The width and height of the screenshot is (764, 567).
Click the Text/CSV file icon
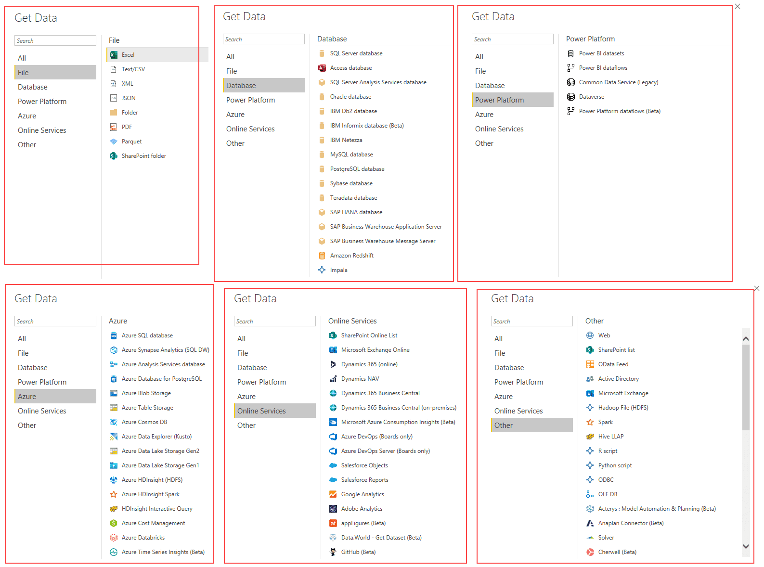tap(114, 69)
